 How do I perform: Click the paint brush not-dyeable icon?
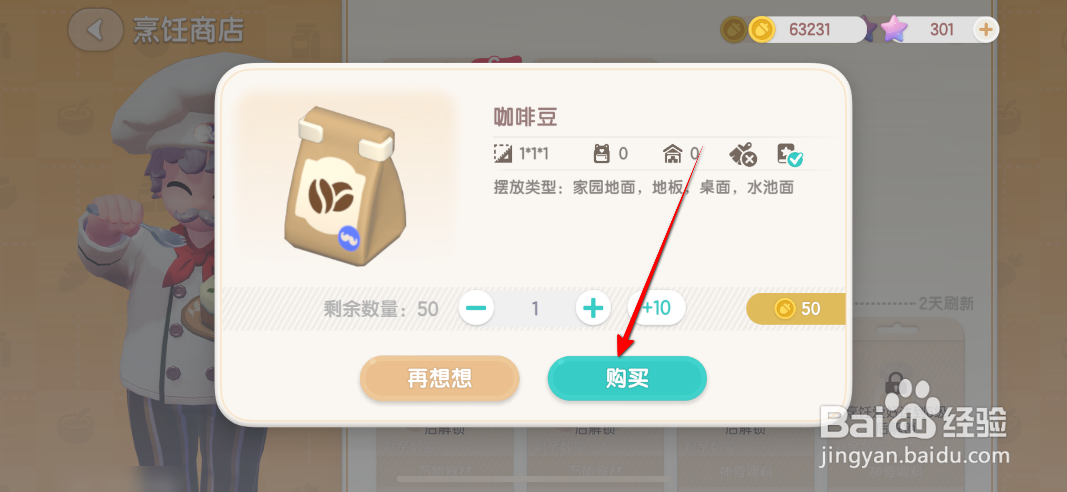743,154
